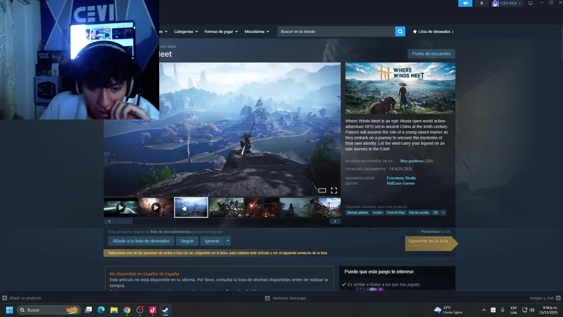Screen dimensions: 563x317
Task: Click the Steam icon on the taskbar
Action: coord(165,310)
